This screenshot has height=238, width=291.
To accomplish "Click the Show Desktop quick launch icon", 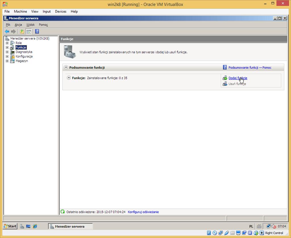I will coord(28,226).
